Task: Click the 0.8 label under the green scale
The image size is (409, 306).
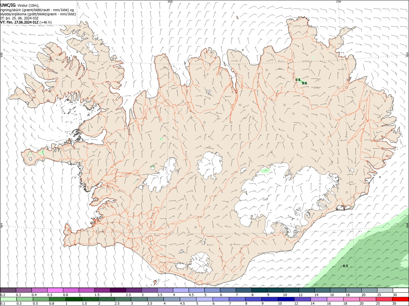Action: [x=52, y=303]
